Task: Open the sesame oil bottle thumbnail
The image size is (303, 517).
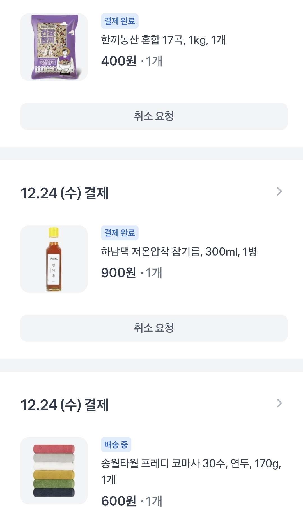Action: [x=54, y=259]
